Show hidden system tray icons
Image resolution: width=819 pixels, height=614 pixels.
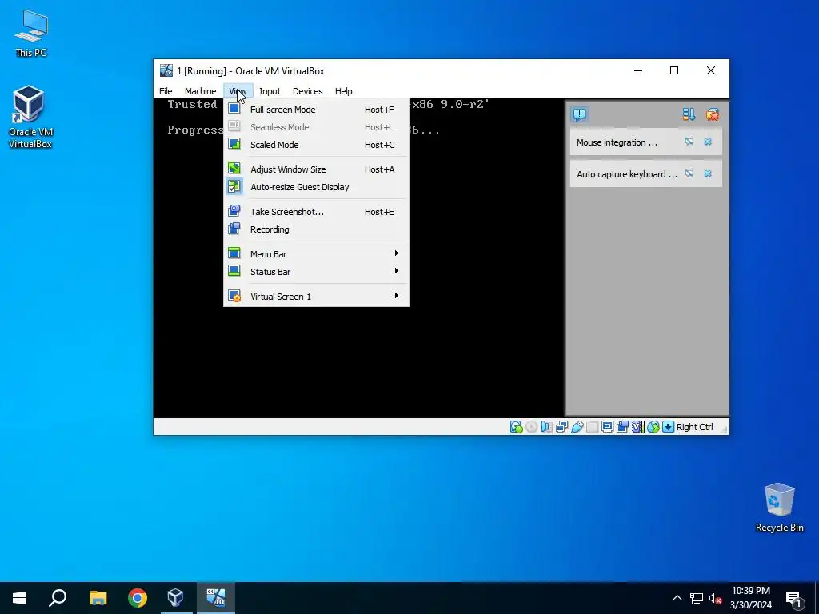(x=677, y=598)
